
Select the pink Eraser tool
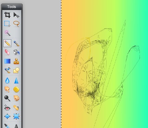coord(7,52)
